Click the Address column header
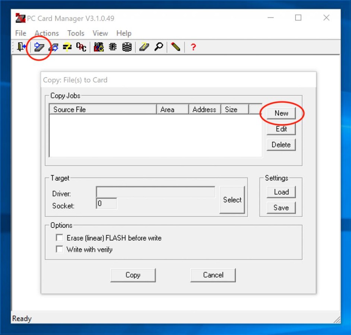The width and height of the screenshot is (351, 335). 205,109
